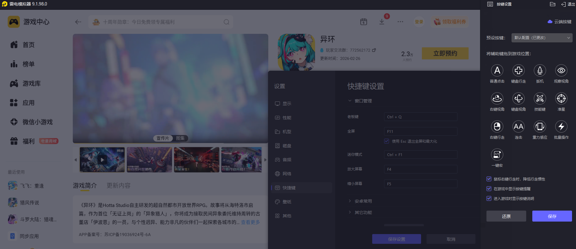Open the downloads icon with badge 9
Image resolution: width=576 pixels, height=249 pixels.
(x=382, y=22)
